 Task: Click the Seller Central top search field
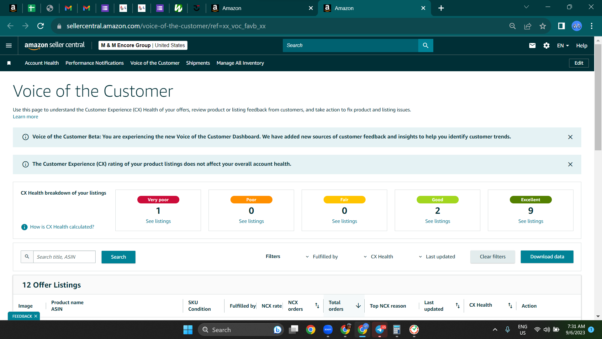click(351, 46)
